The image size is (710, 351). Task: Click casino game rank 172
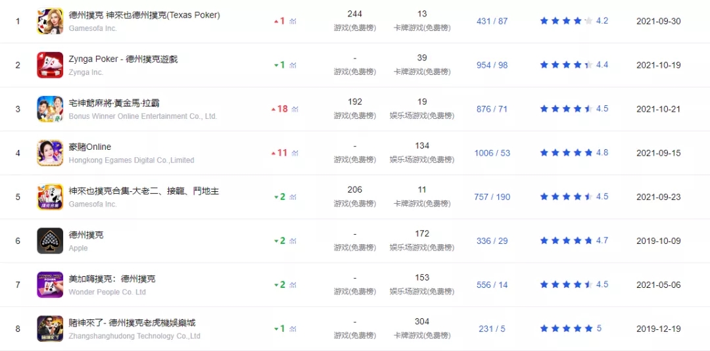422,234
